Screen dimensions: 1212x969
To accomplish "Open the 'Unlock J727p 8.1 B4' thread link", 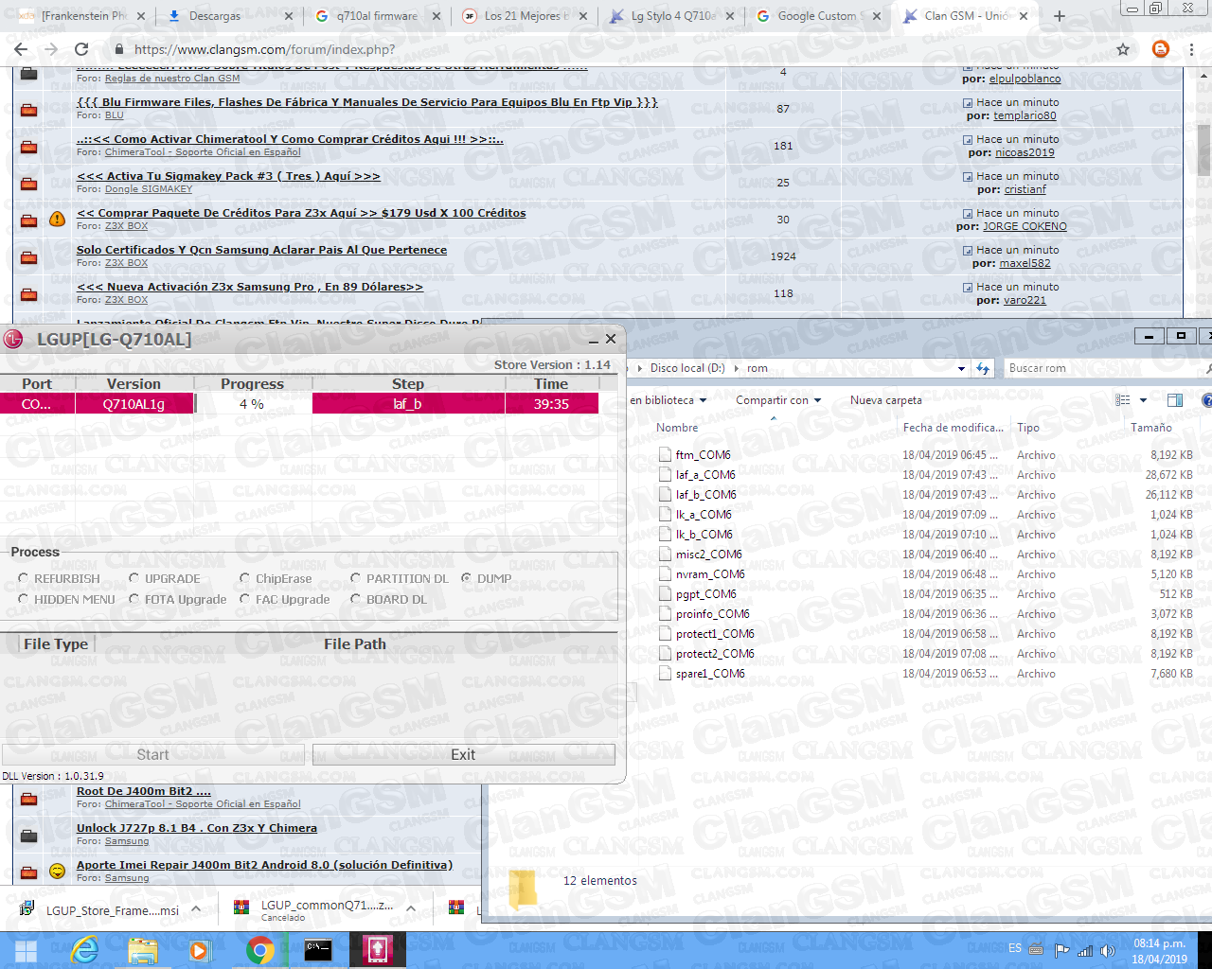I will click(x=197, y=828).
